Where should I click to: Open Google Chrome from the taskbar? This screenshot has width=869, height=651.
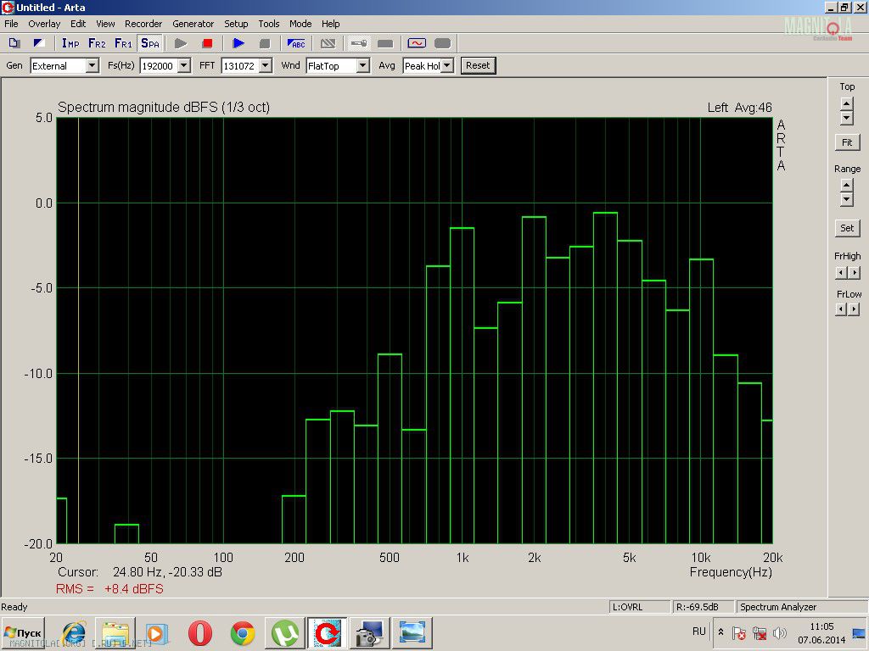point(243,633)
